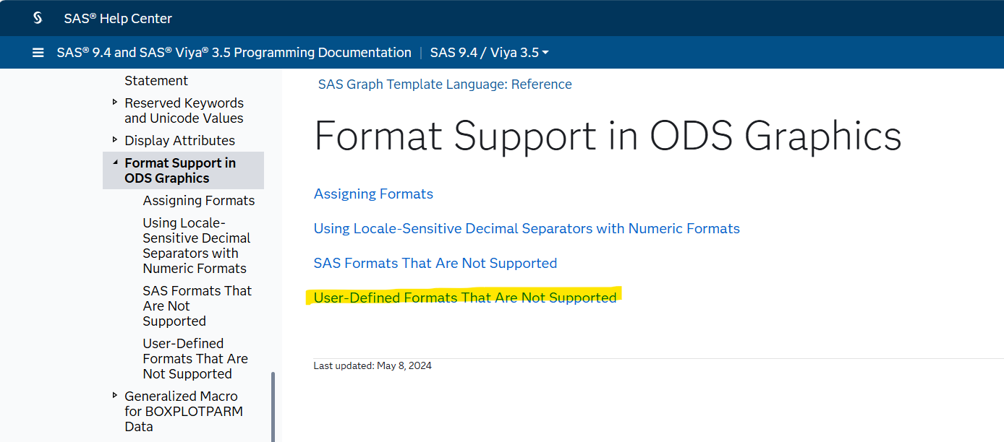Viewport: 1004px width, 442px height.
Task: Open the hamburger navigation menu
Action: (38, 52)
